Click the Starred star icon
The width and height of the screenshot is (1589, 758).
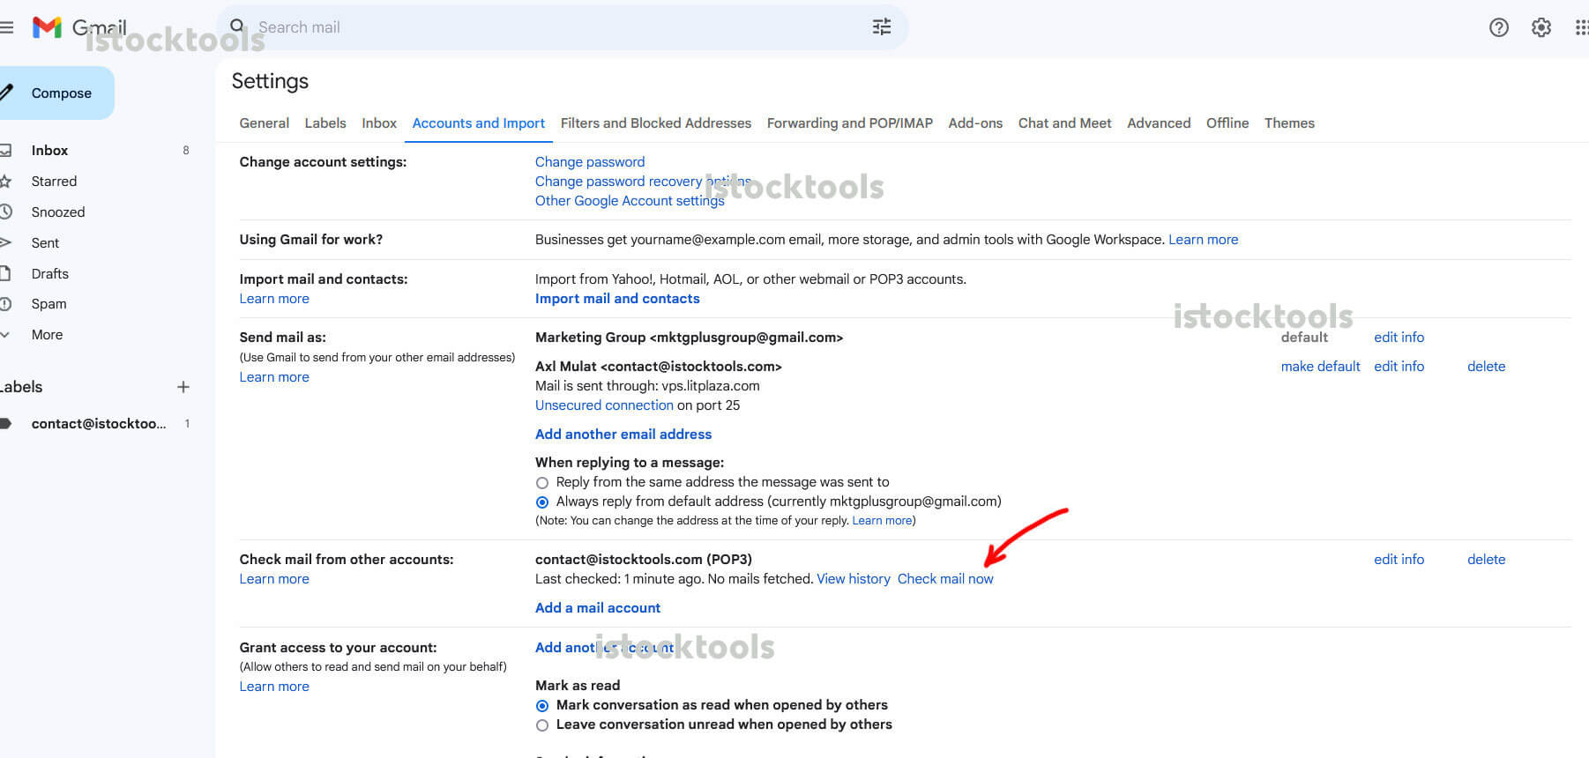point(5,181)
